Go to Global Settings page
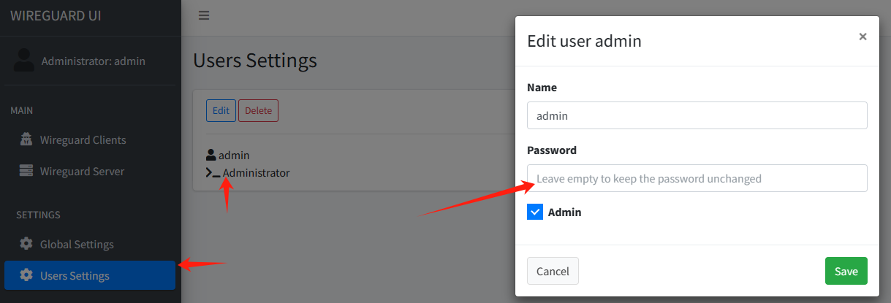891x303 pixels. [x=77, y=244]
